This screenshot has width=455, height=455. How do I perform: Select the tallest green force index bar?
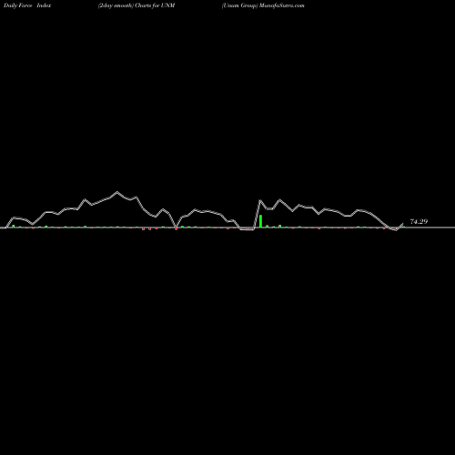(260, 221)
